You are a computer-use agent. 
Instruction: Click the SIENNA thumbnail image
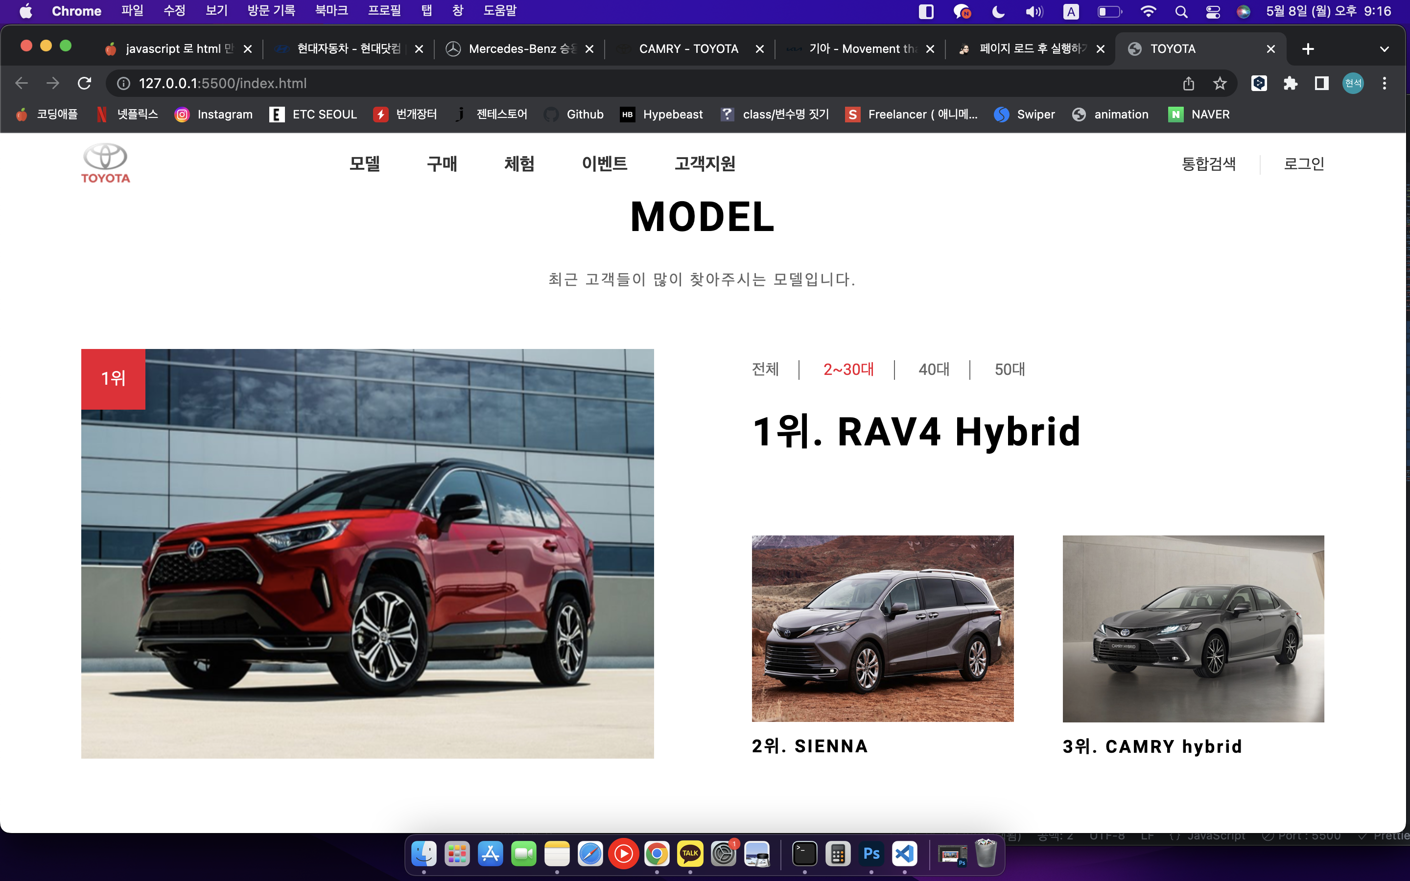[883, 629]
